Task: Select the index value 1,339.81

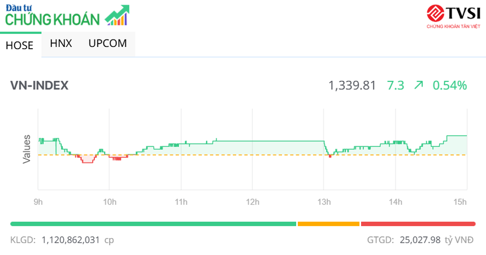Action: pyautogui.click(x=352, y=85)
